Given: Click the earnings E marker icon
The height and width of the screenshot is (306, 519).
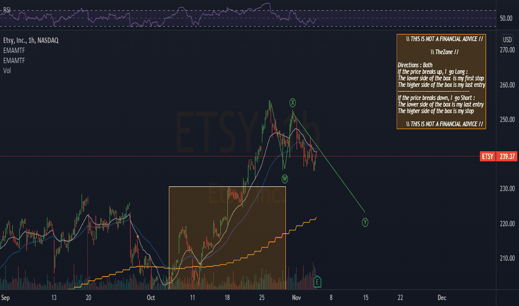Looking at the screenshot, I should point(317,282).
